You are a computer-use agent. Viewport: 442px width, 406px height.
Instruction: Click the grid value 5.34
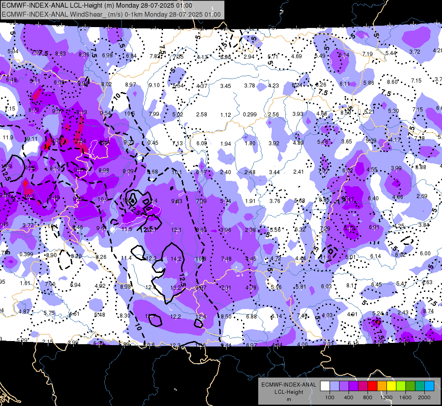pyautogui.click(x=13, y=51)
